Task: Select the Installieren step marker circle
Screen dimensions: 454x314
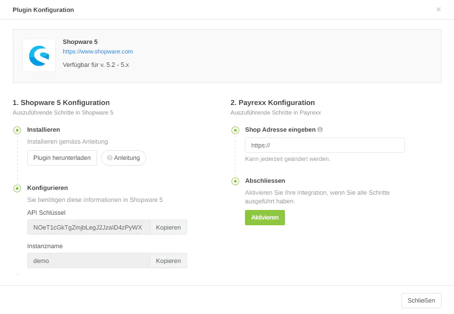Action: coord(17,130)
